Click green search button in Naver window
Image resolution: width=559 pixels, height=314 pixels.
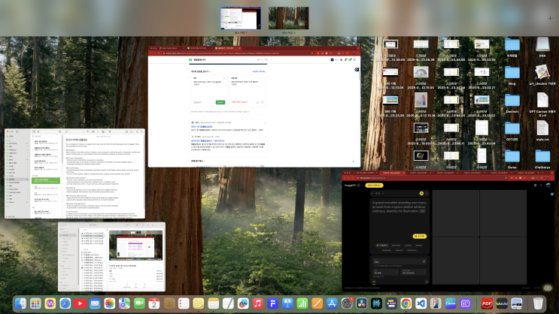click(220, 102)
